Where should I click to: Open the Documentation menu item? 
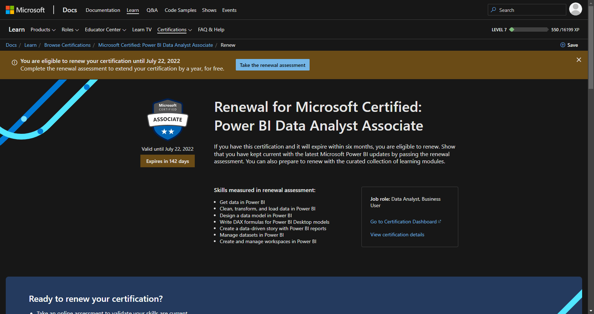tap(103, 10)
